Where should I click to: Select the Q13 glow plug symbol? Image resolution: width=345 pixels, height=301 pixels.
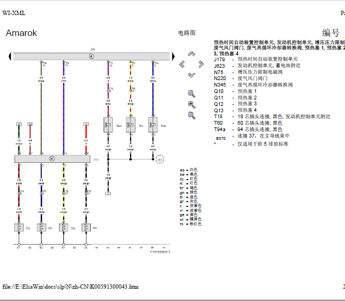pos(86,228)
